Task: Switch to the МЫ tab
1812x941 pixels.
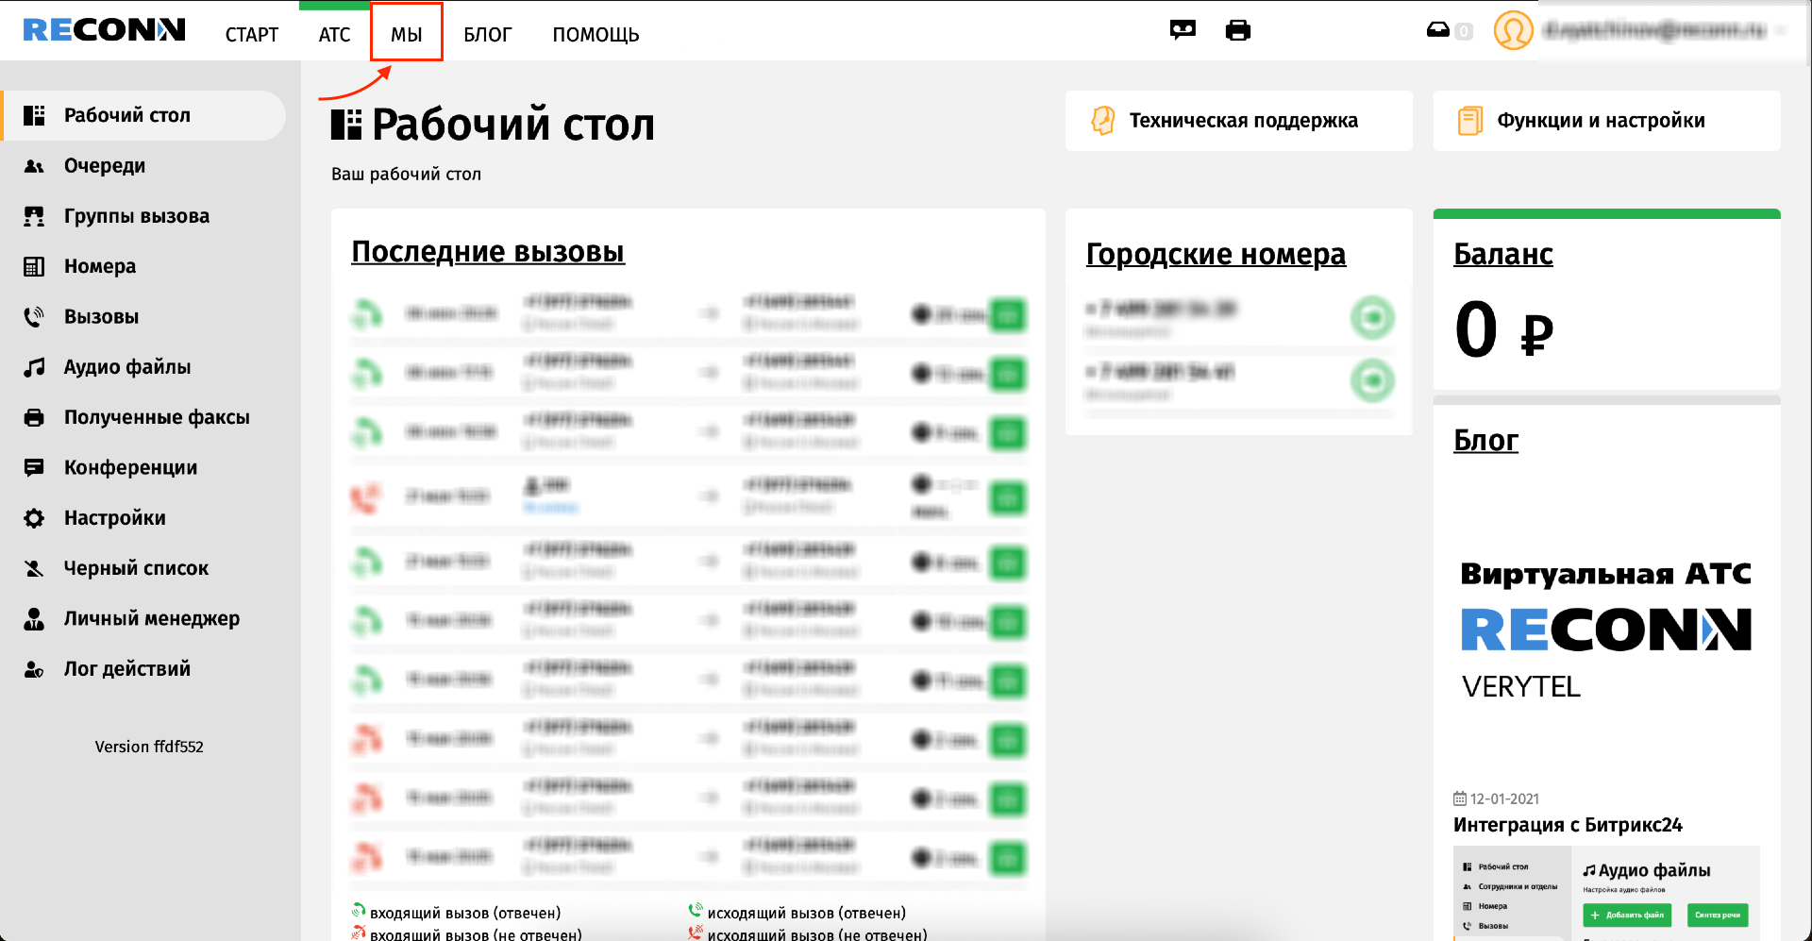Action: tap(407, 35)
